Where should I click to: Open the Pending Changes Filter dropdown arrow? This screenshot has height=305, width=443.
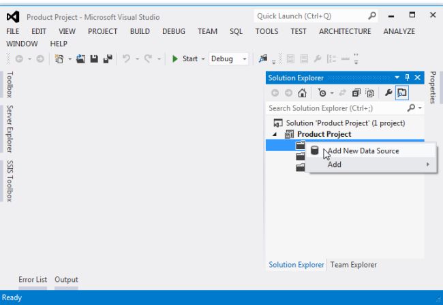pyautogui.click(x=333, y=93)
